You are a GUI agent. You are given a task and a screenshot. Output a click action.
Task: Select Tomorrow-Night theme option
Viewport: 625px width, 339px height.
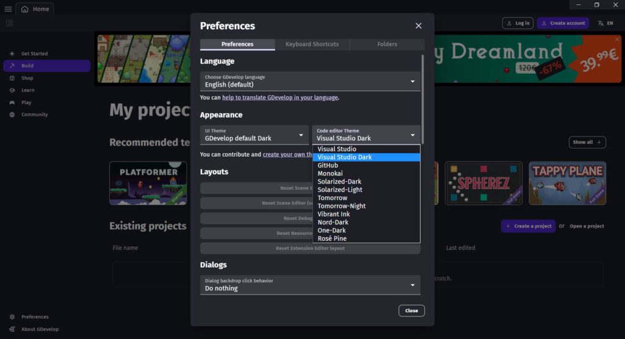tap(366, 206)
